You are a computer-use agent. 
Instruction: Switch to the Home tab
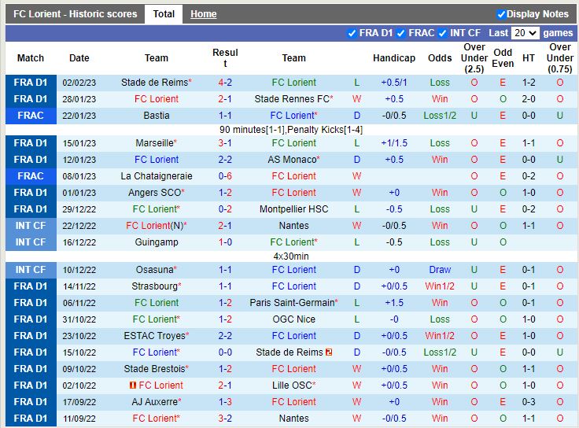click(203, 14)
